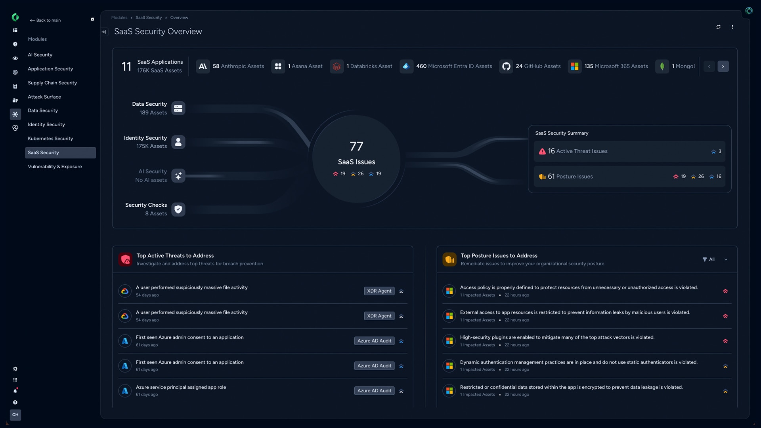Open the settings gear in left rail
The image size is (761, 428).
[15, 369]
